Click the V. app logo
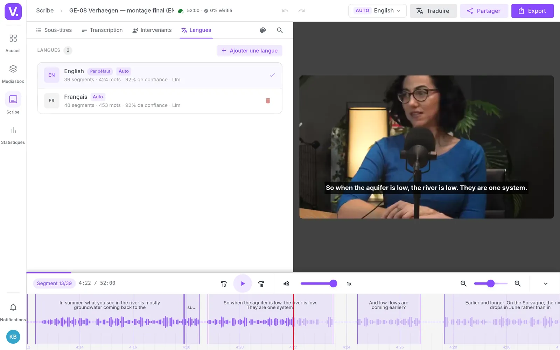The height and width of the screenshot is (350, 560). pyautogui.click(x=13, y=12)
